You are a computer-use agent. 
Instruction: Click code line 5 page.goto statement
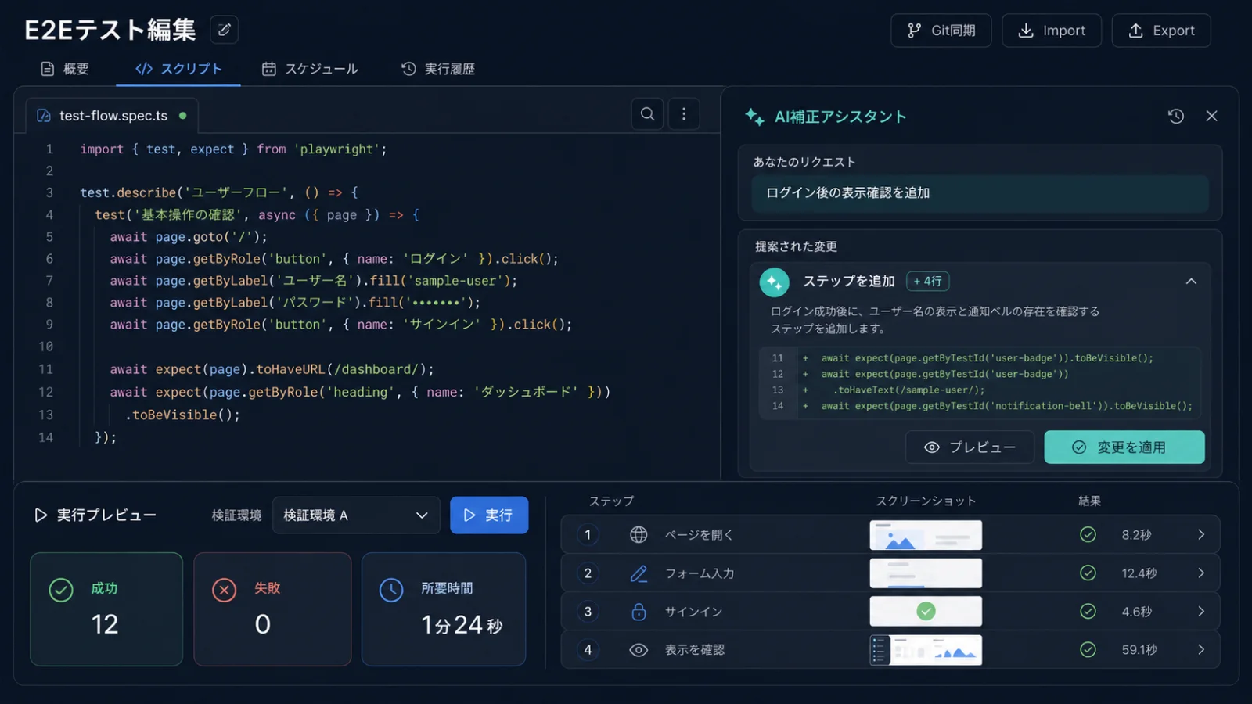point(189,237)
